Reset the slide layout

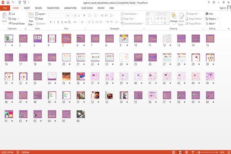(x=39, y=19)
